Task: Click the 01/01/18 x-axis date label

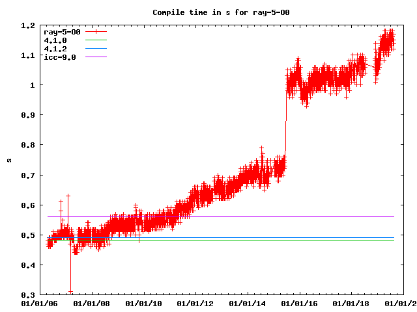Action: (351, 303)
